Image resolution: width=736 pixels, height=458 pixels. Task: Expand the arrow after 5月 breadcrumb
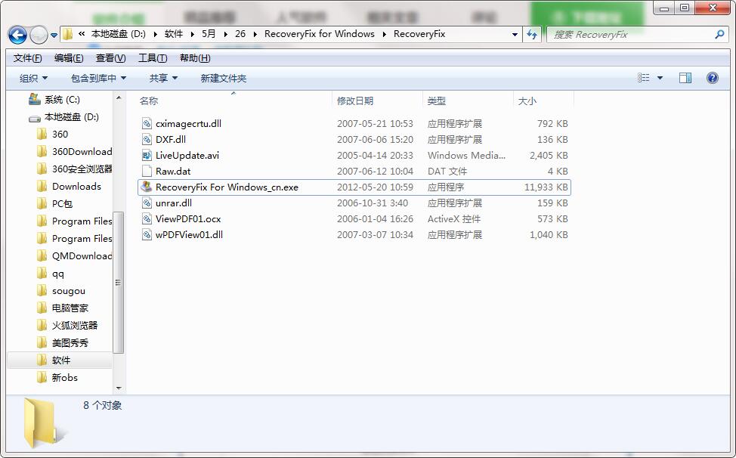[x=225, y=34]
